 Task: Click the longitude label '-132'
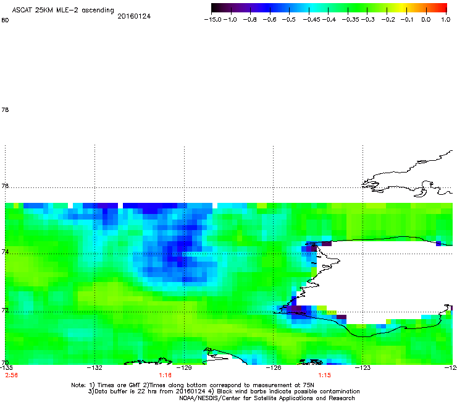coord(94,367)
